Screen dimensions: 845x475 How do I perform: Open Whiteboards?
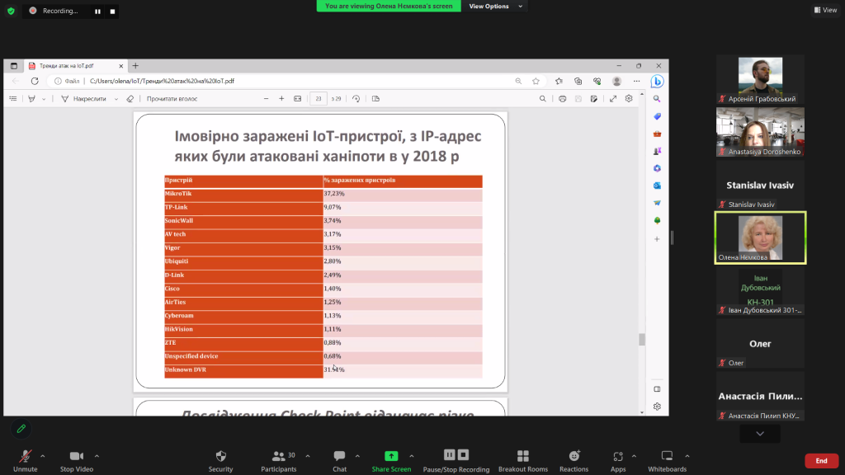point(667,461)
